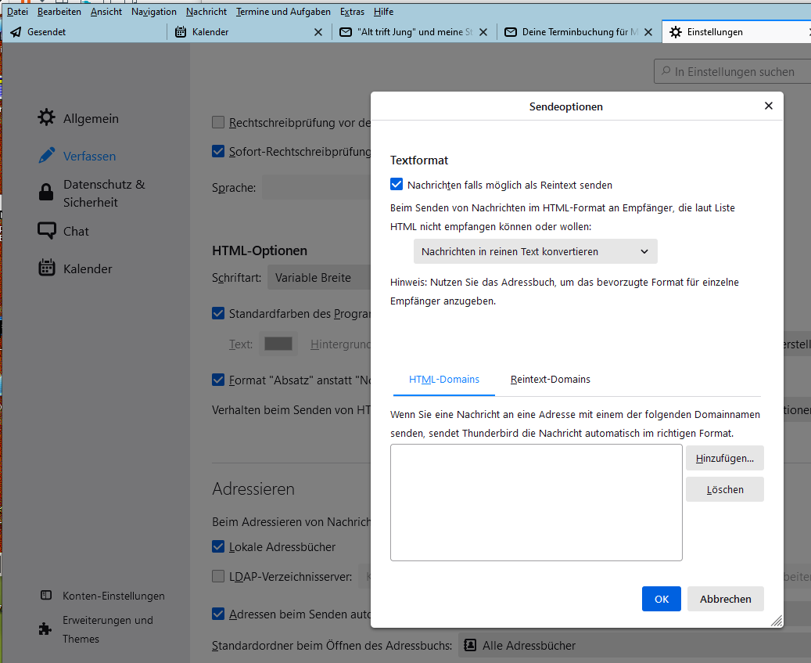The height and width of the screenshot is (663, 811).
Task: Open Erweiterungen und Themes puzzle icon
Action: (x=45, y=629)
